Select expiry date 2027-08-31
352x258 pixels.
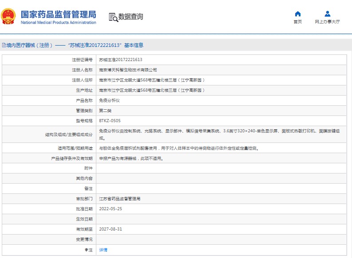tap(111, 229)
